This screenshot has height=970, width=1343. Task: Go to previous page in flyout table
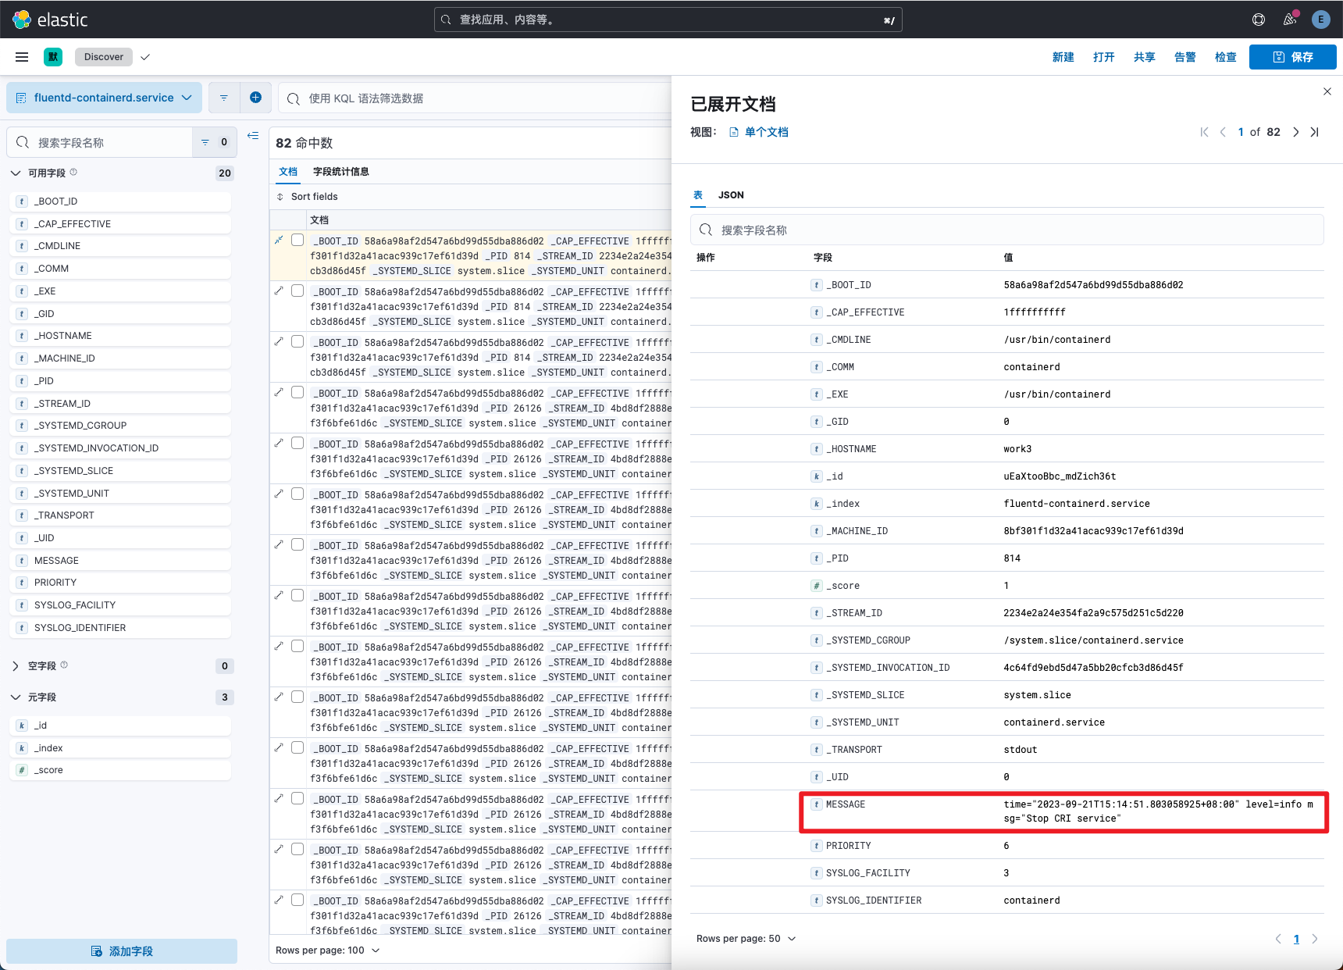point(1278,939)
